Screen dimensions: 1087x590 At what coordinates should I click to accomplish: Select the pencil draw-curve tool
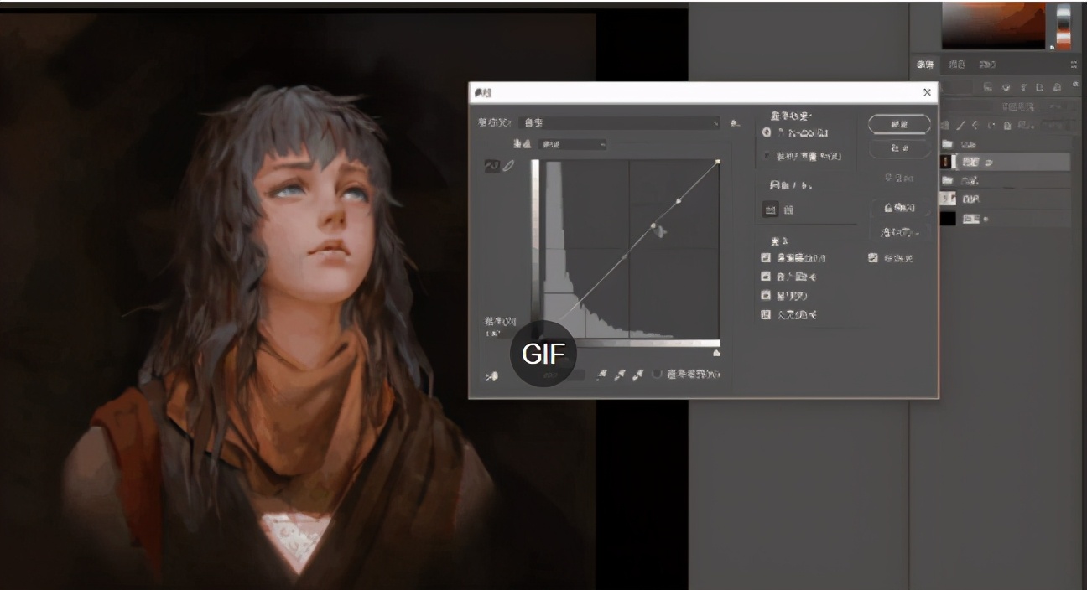[x=509, y=166]
